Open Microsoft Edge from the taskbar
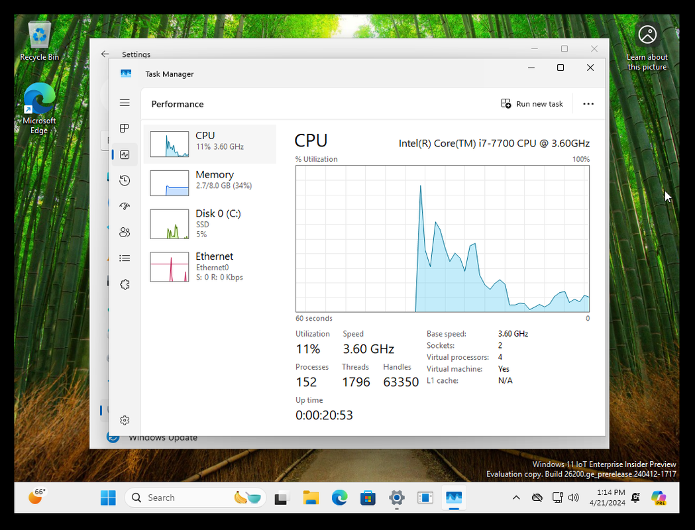 click(339, 498)
